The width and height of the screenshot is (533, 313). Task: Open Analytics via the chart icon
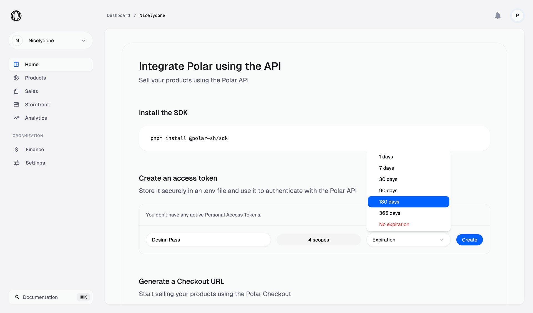(16, 118)
